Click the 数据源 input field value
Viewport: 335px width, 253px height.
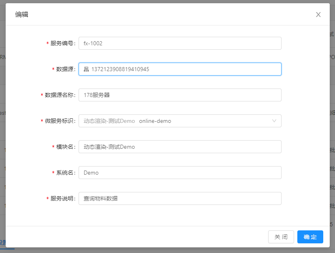click(180, 69)
